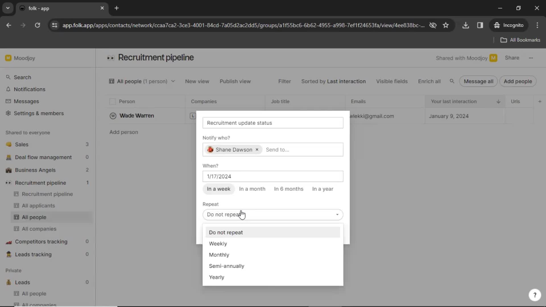Expand All people view selector
The height and width of the screenshot is (307, 546).
click(173, 81)
